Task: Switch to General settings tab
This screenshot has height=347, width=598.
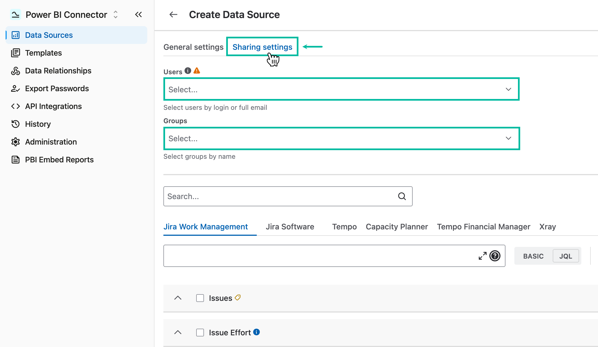Action: click(193, 47)
